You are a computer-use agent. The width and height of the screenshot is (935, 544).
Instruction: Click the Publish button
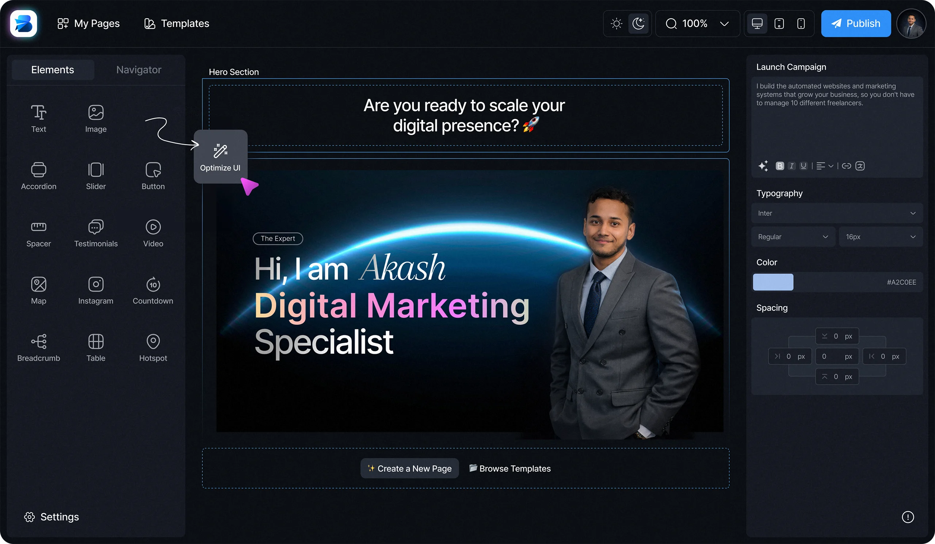click(x=856, y=24)
